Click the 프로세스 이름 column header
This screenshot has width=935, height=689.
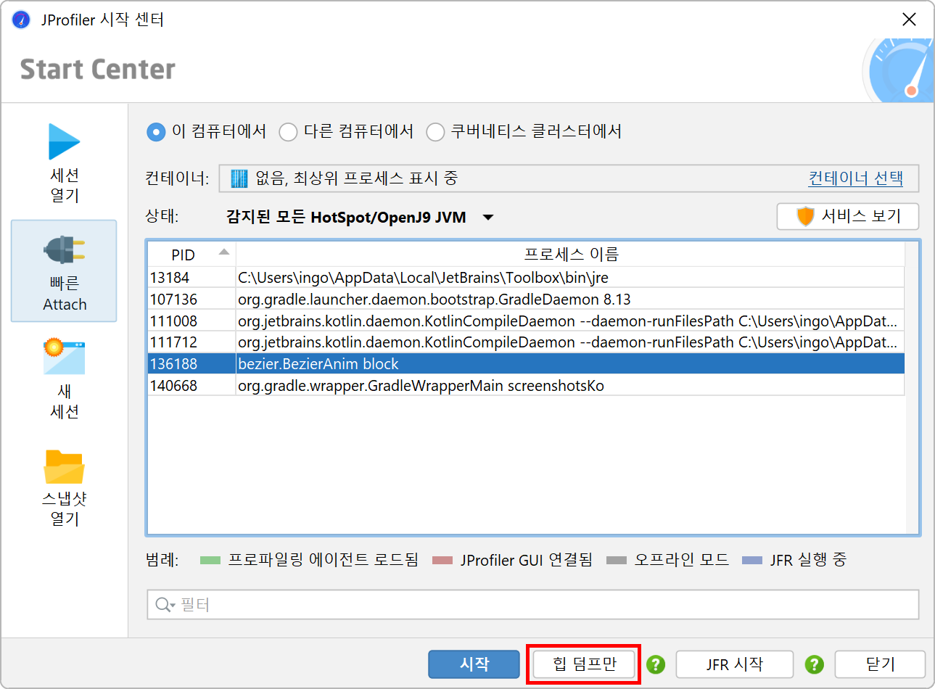click(x=570, y=255)
